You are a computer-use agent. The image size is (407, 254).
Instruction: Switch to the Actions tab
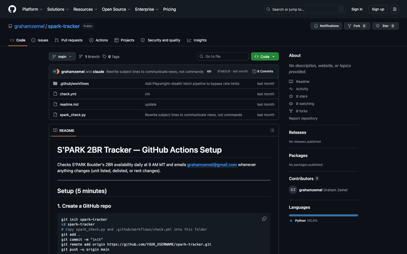pyautogui.click(x=98, y=40)
